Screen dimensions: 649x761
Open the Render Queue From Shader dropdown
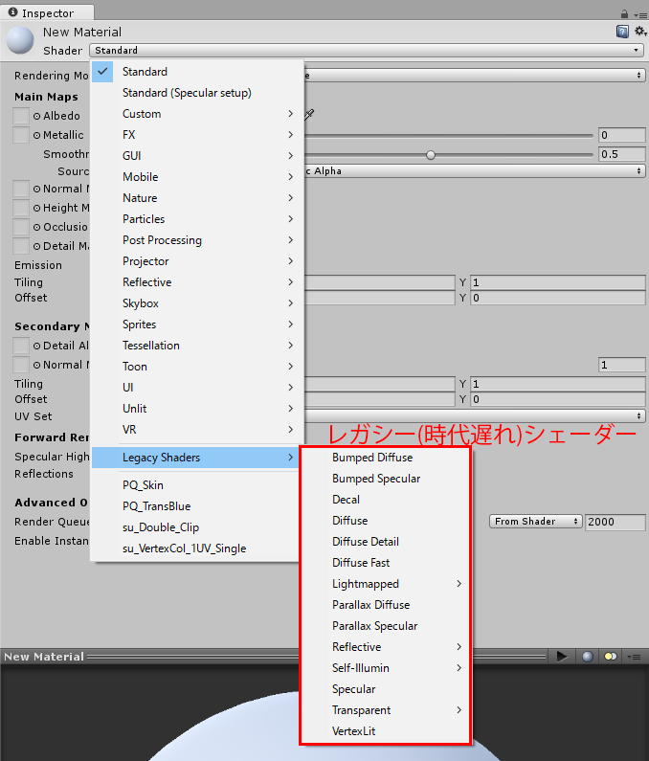tap(535, 522)
